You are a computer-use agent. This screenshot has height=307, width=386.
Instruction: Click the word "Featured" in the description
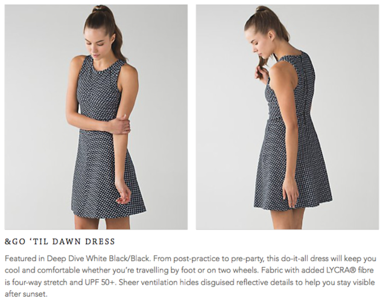click(21, 259)
